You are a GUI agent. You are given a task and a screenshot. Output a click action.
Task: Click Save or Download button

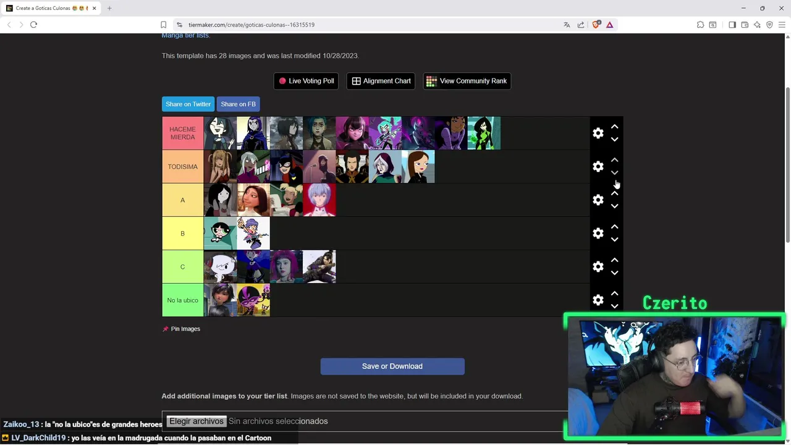[392, 366]
